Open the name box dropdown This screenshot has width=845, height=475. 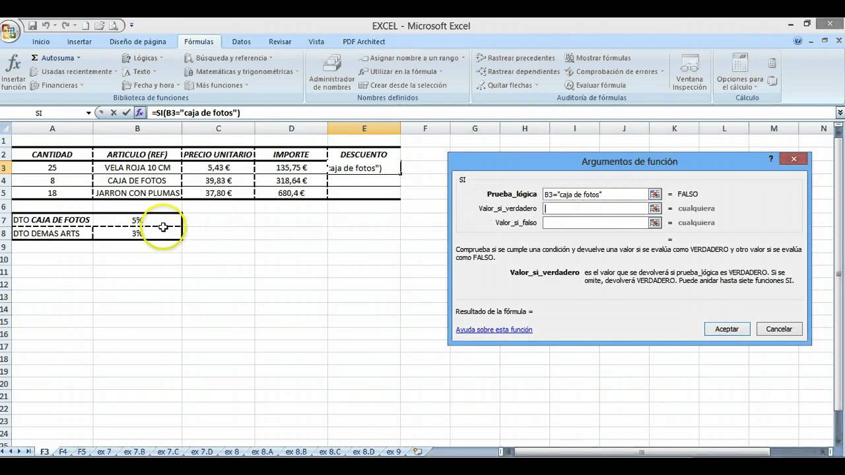(88, 113)
